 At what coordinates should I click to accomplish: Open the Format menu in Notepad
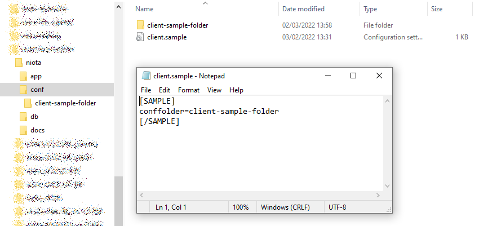click(189, 90)
